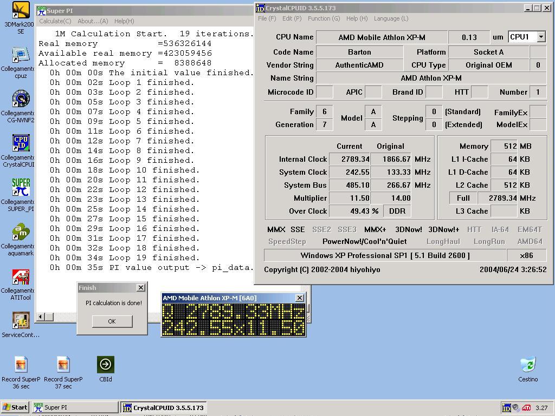The height and width of the screenshot is (416, 555).
Task: Click the left arrow of Super PI's horizontal scrollbar
Action: tap(41, 317)
